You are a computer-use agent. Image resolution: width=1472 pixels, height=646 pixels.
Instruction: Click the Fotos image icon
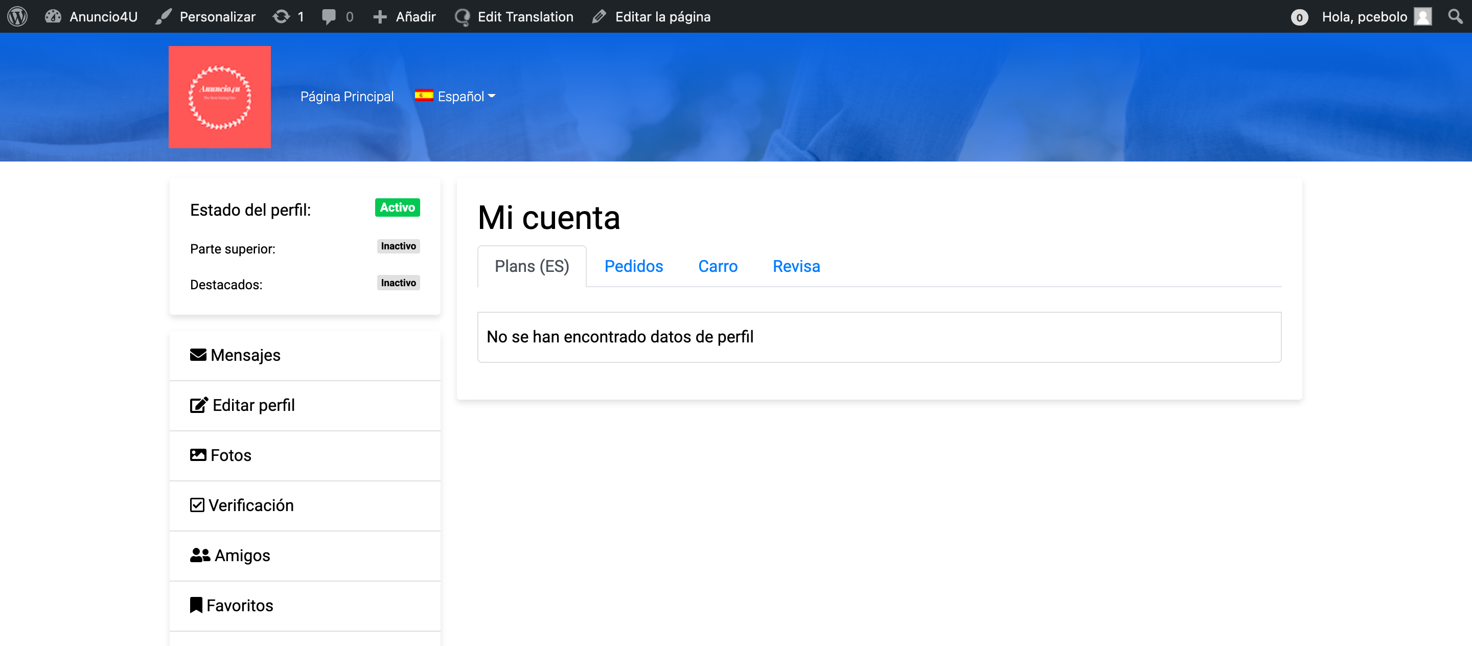(x=197, y=454)
